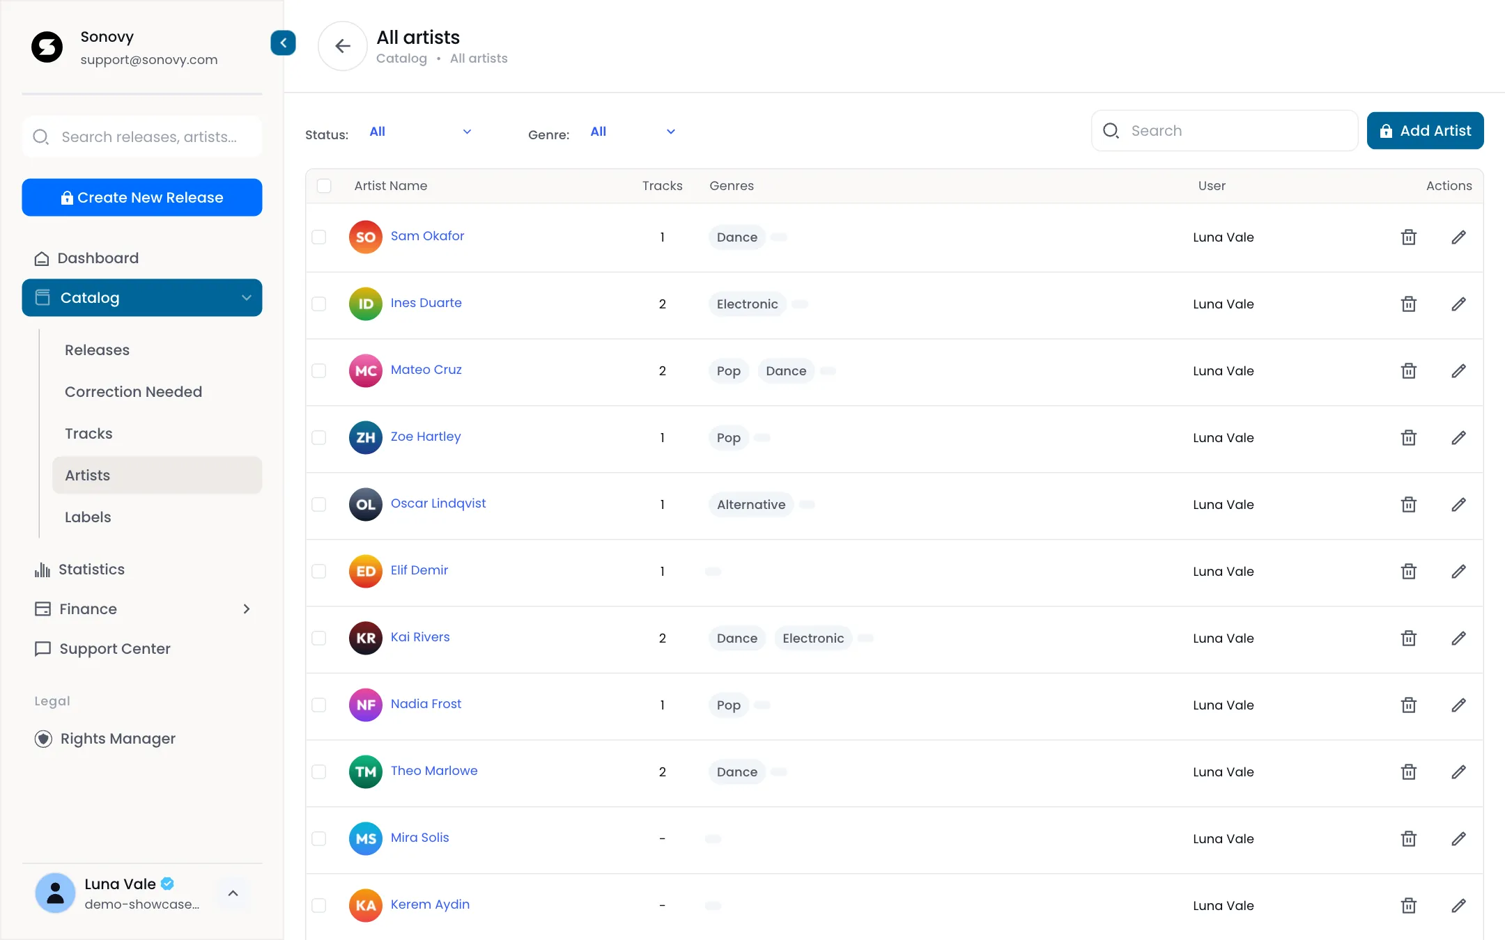Open the Zoe Hartley artist link

[426, 437]
